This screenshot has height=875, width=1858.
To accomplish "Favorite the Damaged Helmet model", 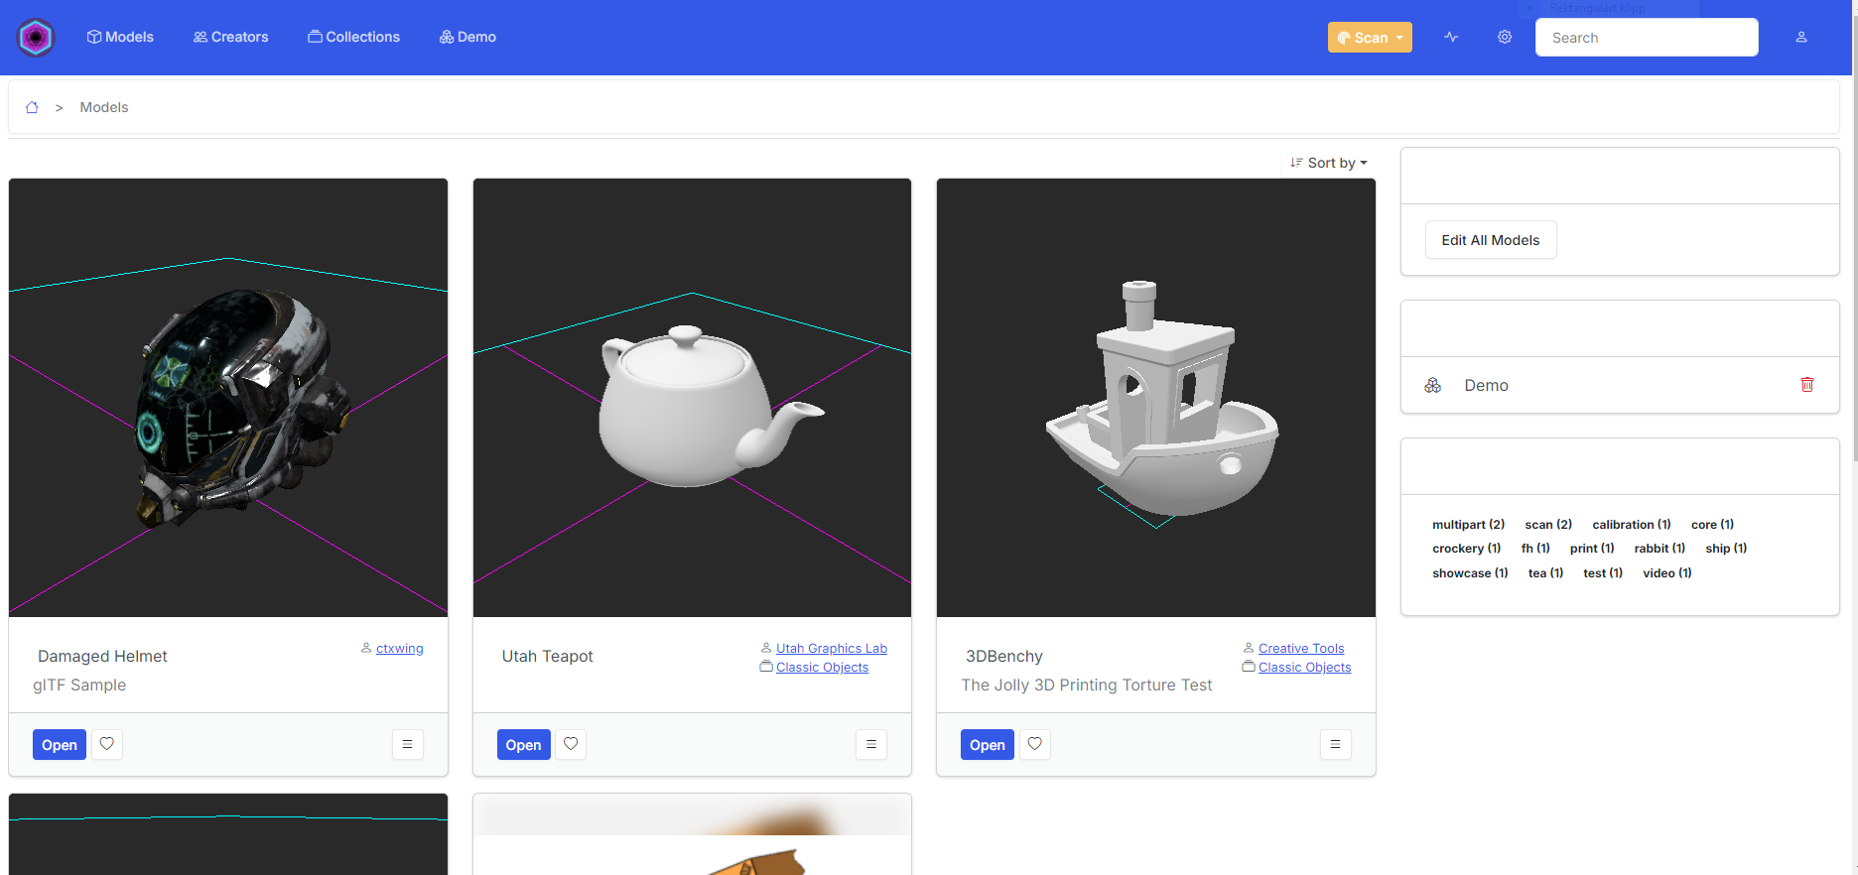I will coord(107,744).
